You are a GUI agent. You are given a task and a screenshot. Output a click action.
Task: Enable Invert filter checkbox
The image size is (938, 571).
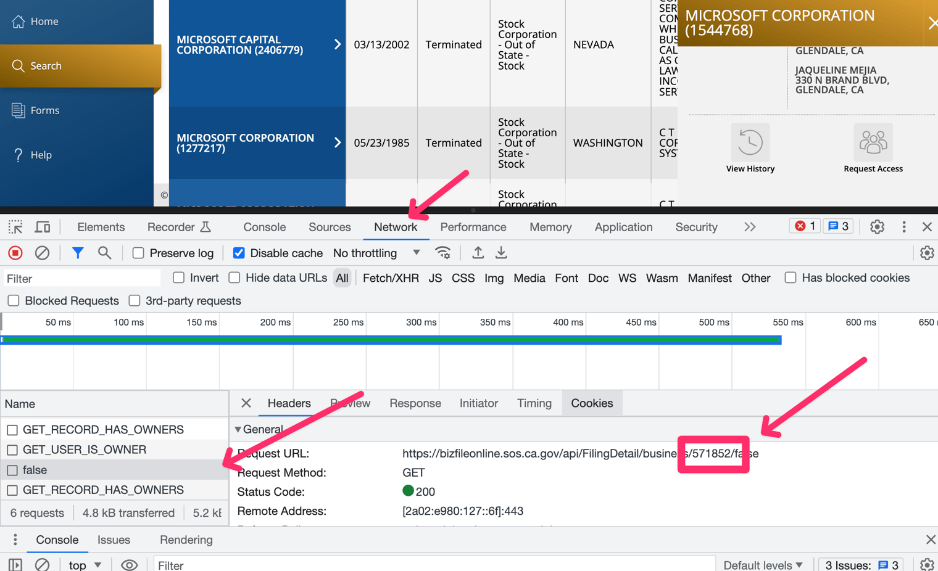(x=178, y=277)
